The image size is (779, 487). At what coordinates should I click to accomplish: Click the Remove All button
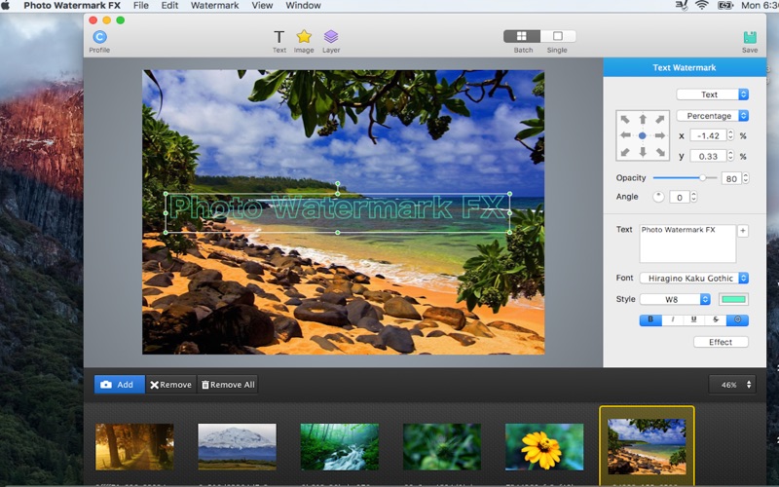[228, 384]
